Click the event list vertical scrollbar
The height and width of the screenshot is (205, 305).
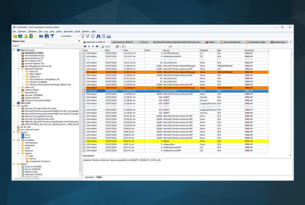click(x=291, y=54)
